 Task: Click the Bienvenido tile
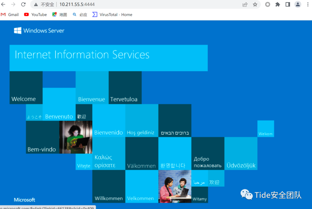pos(109,121)
